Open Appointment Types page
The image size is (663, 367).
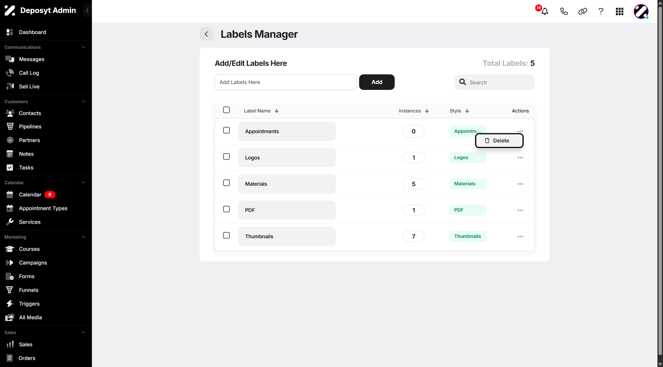coord(43,208)
